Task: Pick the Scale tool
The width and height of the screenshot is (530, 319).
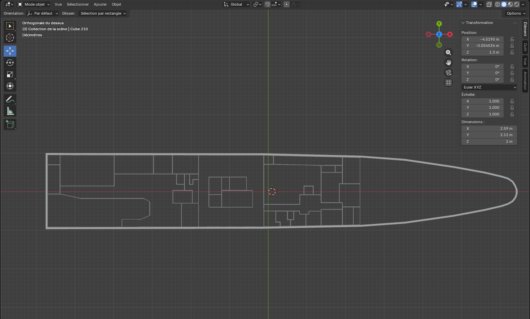Action: (x=10, y=74)
